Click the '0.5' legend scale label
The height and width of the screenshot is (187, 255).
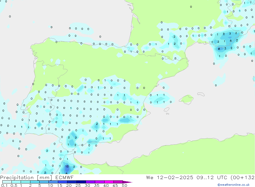(14, 185)
